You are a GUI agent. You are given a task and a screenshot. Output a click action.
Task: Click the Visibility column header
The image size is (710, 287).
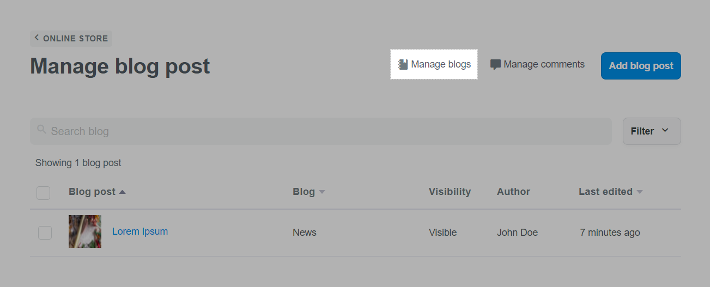tap(450, 192)
